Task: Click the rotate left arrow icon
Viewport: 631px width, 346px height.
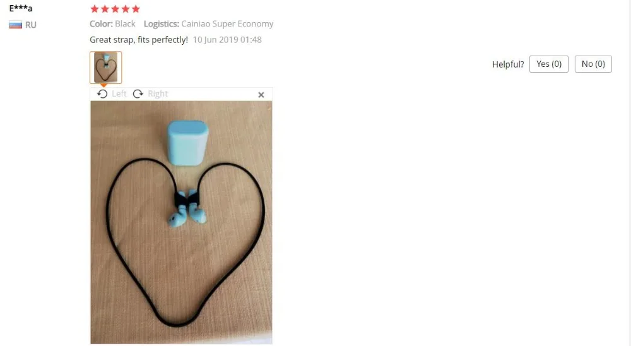Action: pos(102,94)
